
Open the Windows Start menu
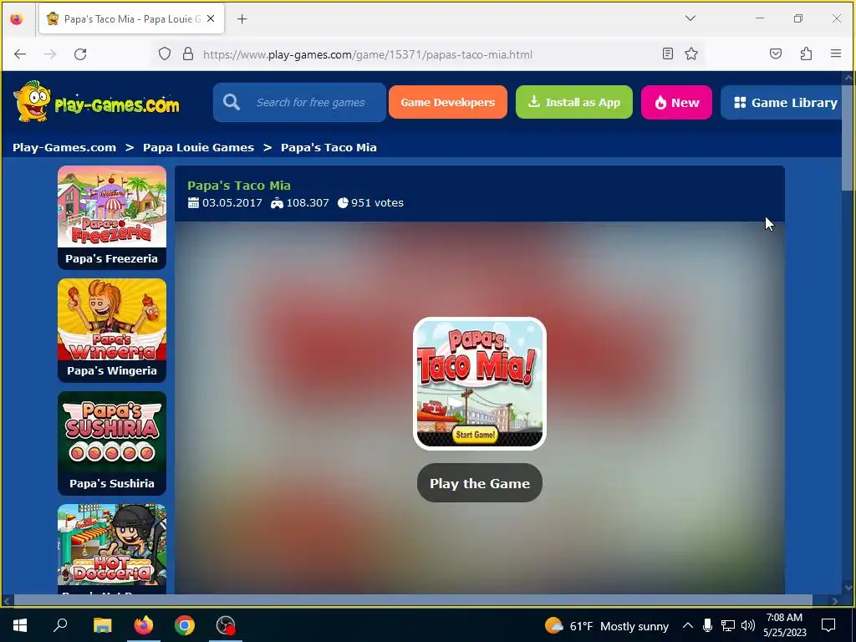pos(20,625)
